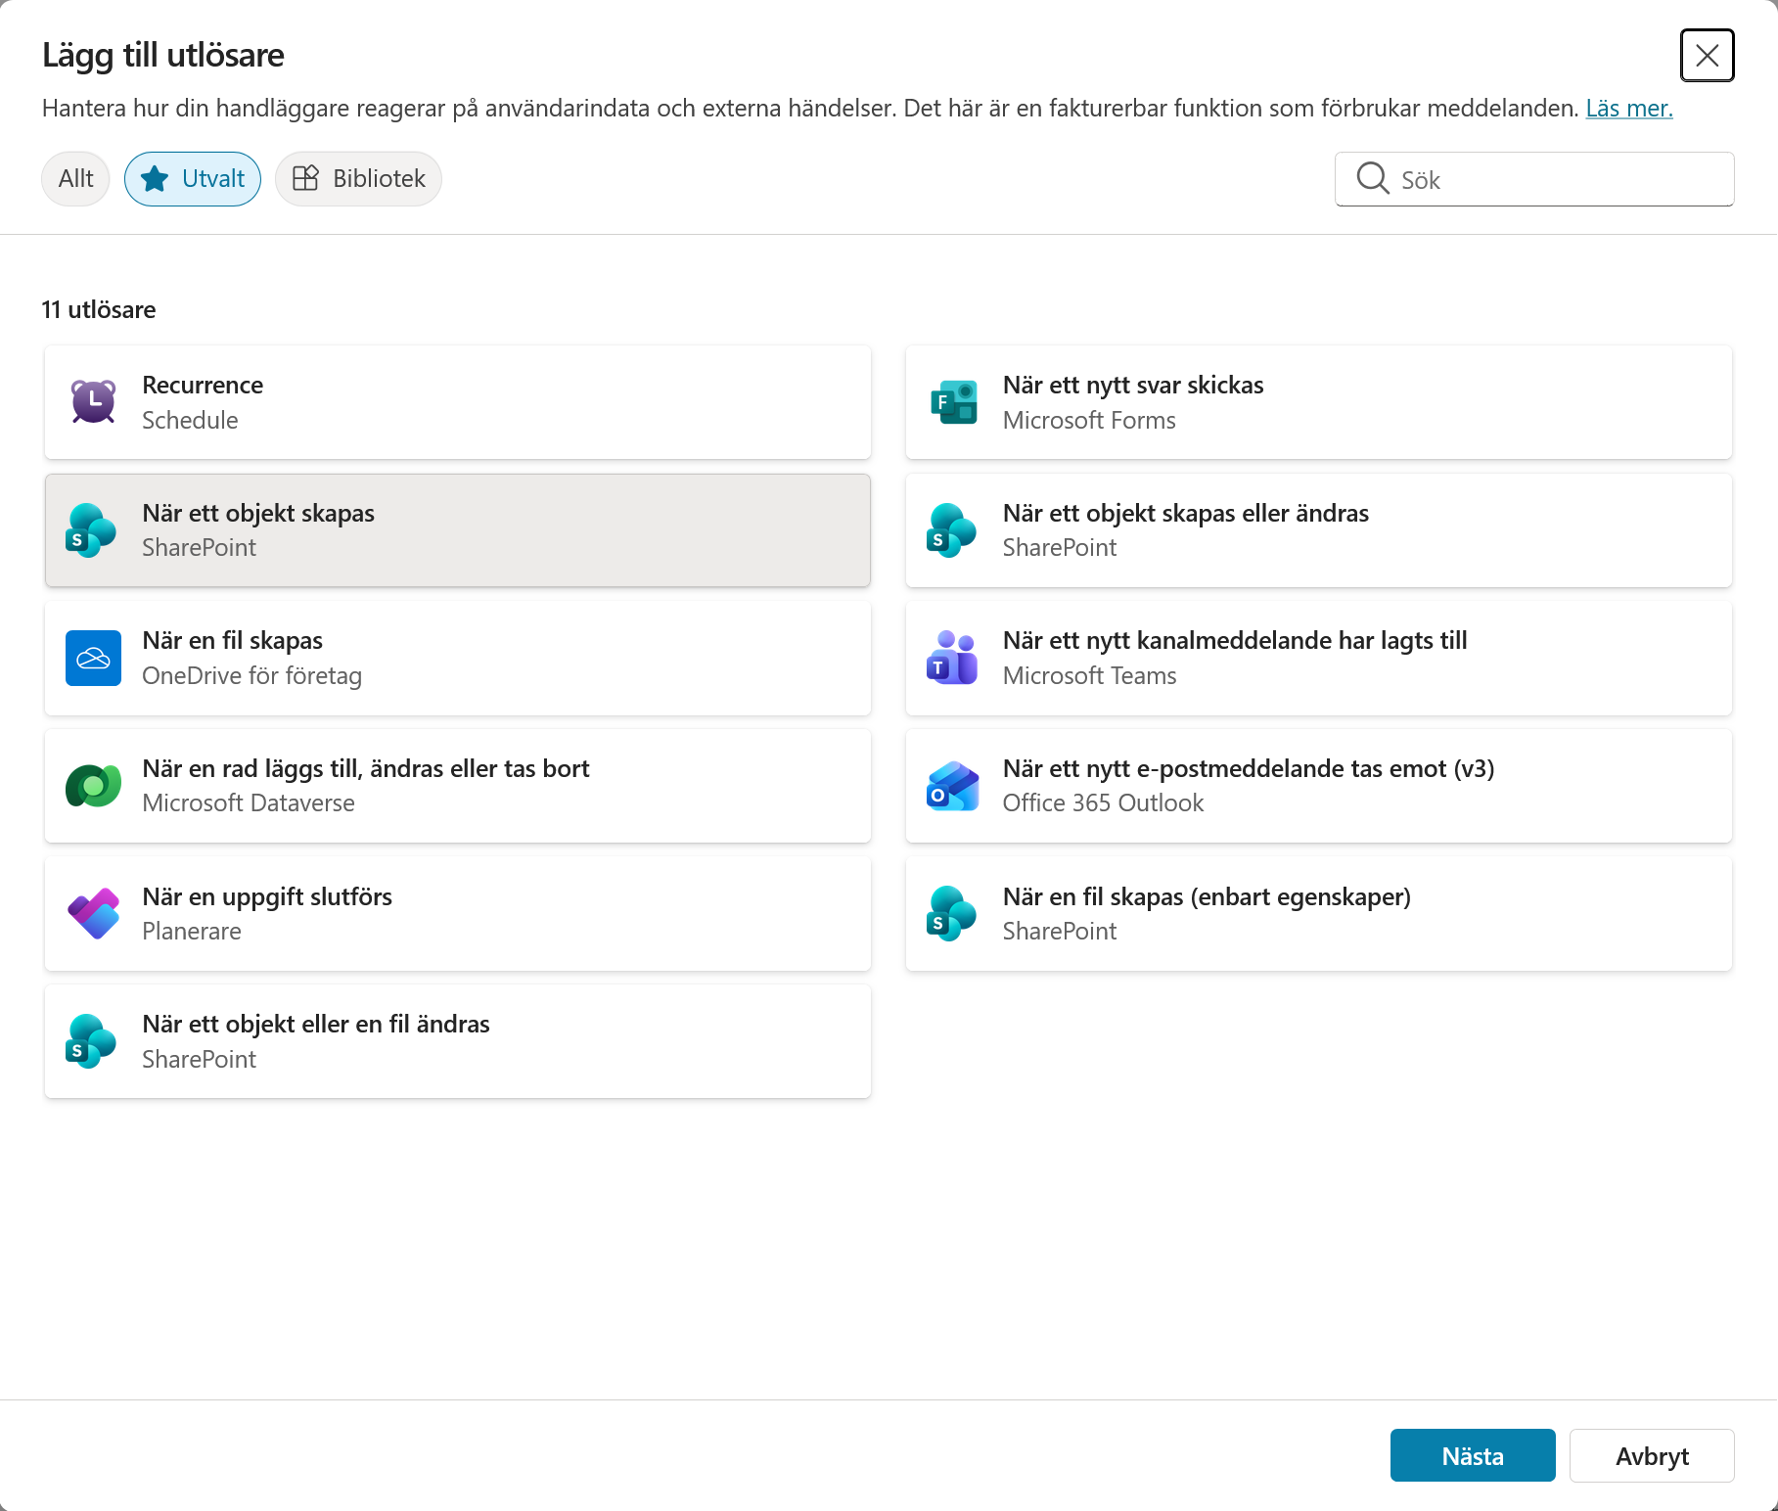The image size is (1778, 1511).
Task: Select 'När en uppgift slutförs' title
Action: point(267,897)
